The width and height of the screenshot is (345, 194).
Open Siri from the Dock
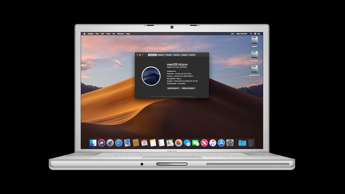click(x=102, y=143)
